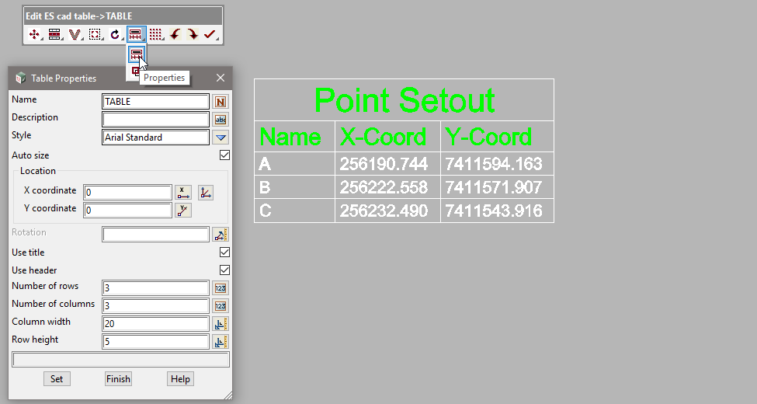Click table cell 7411571.907
Image resolution: width=757 pixels, height=404 pixels.
497,187
